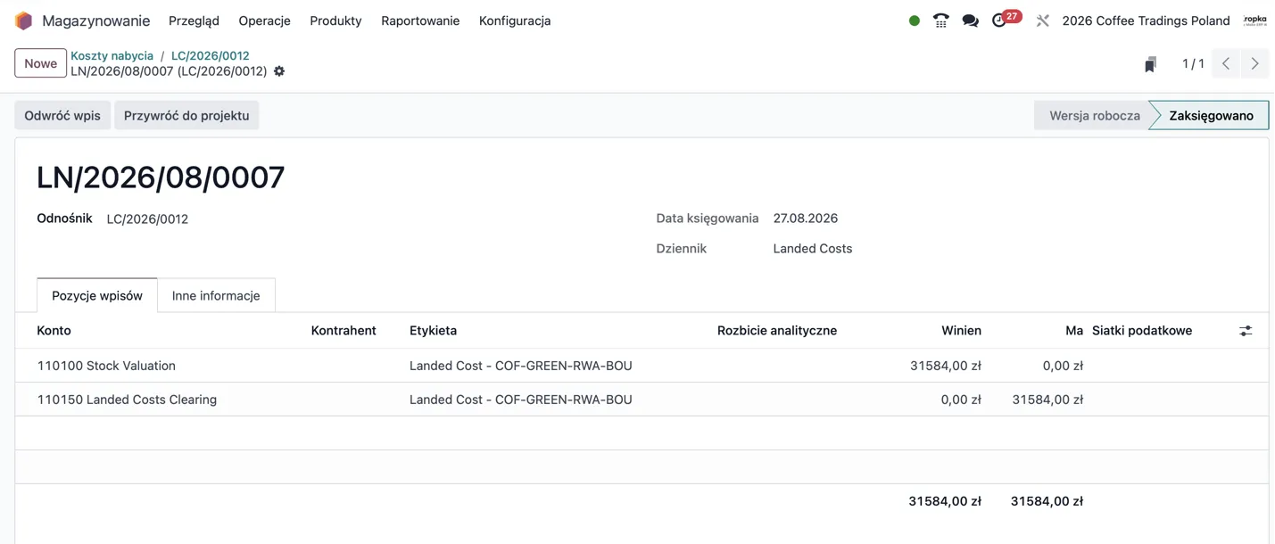This screenshot has height=544, width=1275.
Task: Open the Operacje menu
Action: tap(264, 21)
